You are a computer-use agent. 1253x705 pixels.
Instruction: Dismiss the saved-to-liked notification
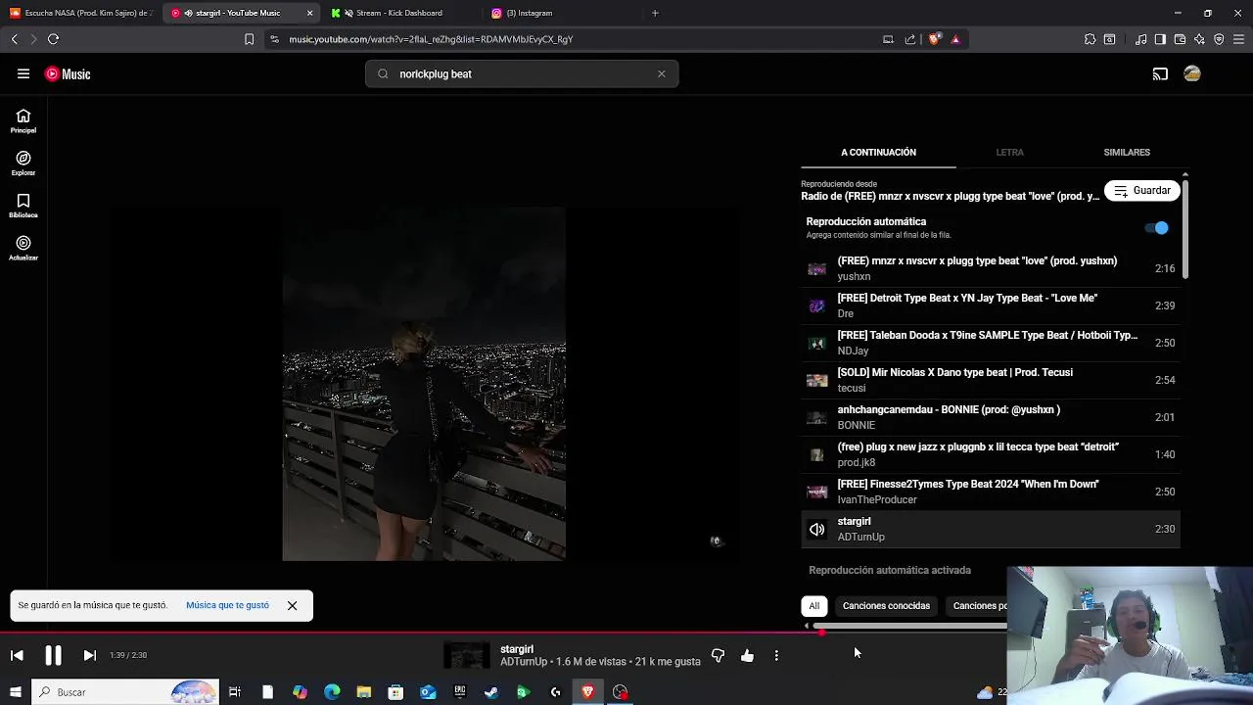[292, 605]
